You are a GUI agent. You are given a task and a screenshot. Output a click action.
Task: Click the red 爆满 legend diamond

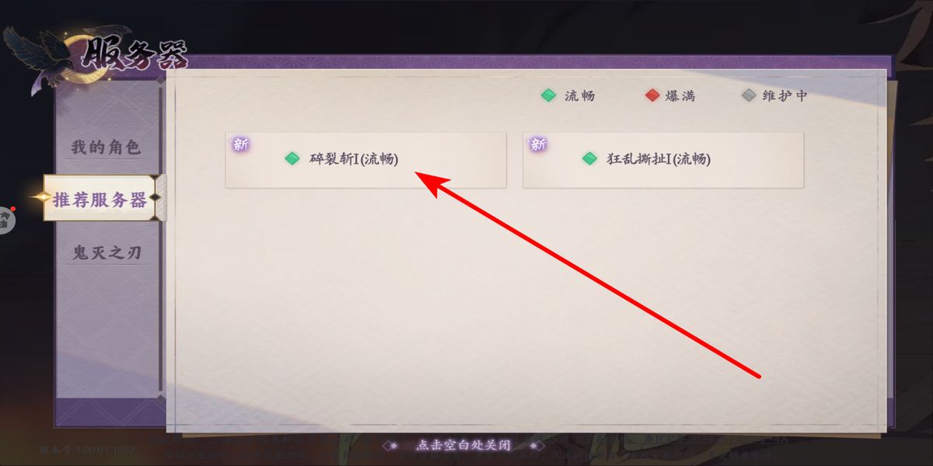tap(652, 96)
